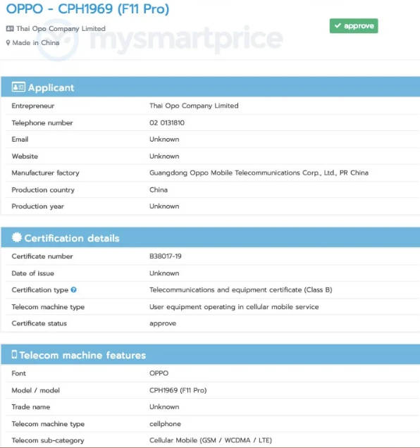This screenshot has height=448, width=420.
Task: Select the Trade name row's Unknown value
Action: (164, 407)
